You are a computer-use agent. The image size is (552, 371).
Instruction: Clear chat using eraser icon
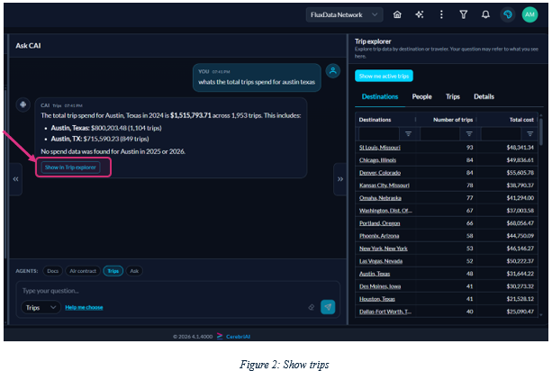point(312,307)
